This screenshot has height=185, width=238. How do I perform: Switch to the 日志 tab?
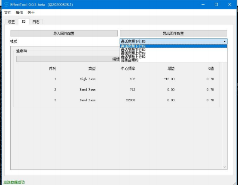36,22
